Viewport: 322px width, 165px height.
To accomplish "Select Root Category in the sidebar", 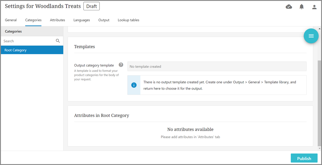I will point(32,50).
